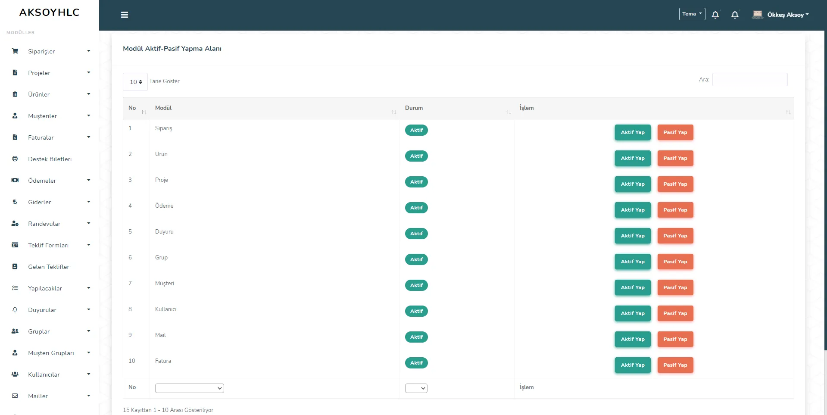Open the Müşteriler menu item

coord(50,116)
